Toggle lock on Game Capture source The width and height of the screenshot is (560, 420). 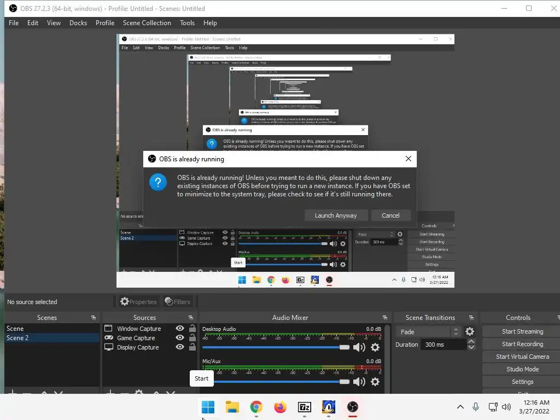point(192,337)
